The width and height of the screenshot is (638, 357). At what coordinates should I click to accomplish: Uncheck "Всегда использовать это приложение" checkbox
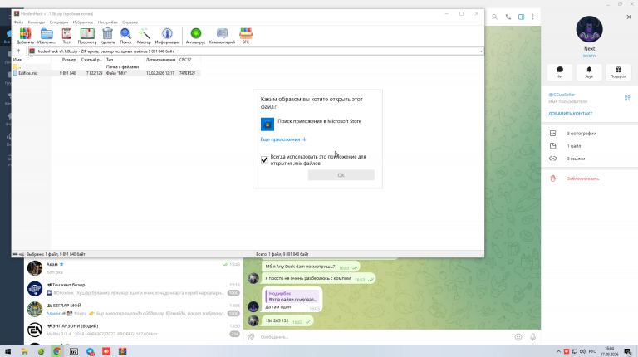[x=264, y=159]
